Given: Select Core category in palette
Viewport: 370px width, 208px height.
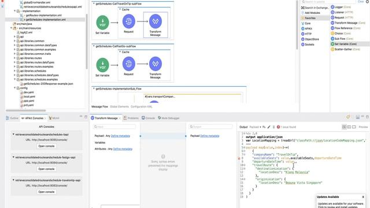Looking at the screenshot, I should click(x=306, y=23).
